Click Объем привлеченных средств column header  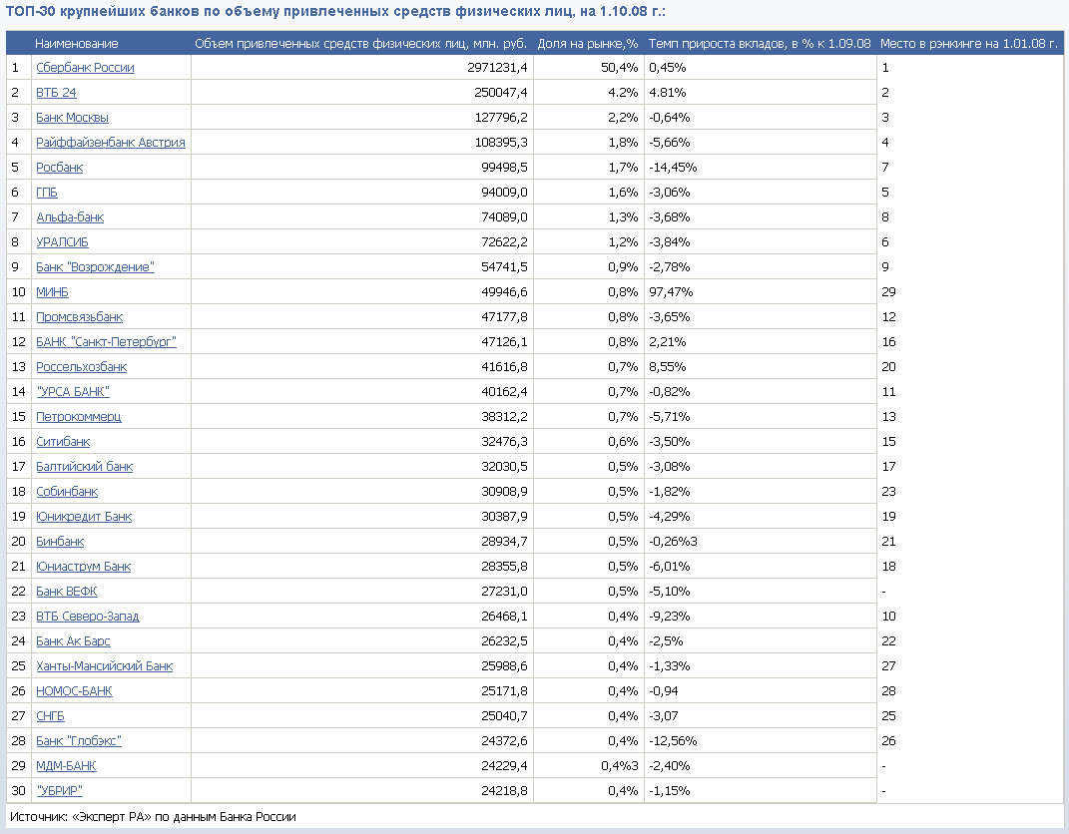pyautogui.click(x=360, y=44)
